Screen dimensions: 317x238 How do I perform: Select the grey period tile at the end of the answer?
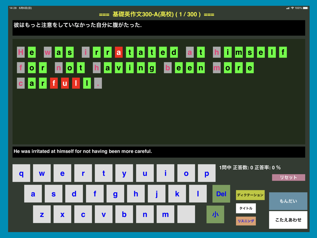tap(98, 83)
